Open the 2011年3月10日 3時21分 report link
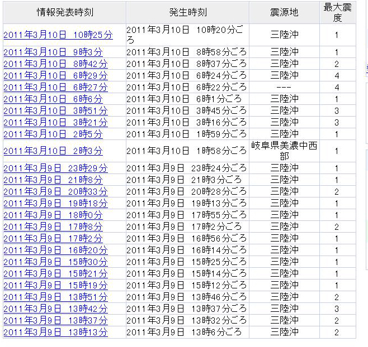 pos(55,122)
